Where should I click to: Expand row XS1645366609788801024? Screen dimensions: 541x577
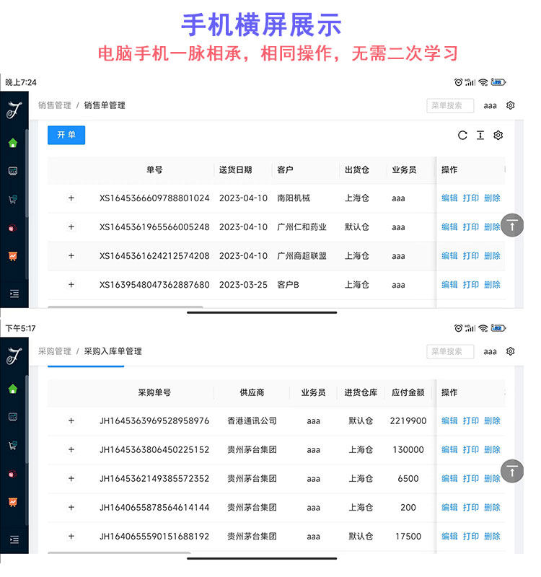71,198
